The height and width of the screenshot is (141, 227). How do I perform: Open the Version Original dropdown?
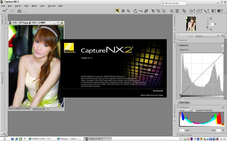[x=207, y=36]
